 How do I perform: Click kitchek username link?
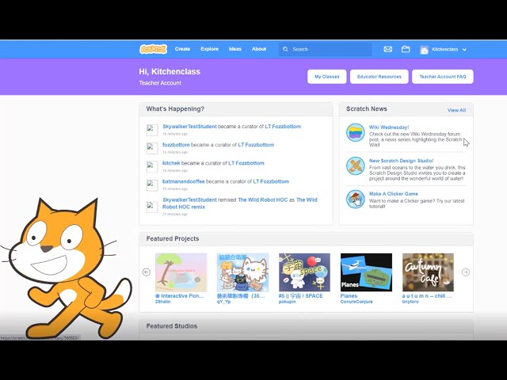171,163
